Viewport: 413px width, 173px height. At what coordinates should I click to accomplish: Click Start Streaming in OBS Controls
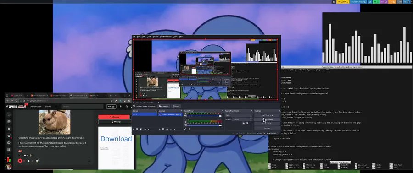click(x=267, y=115)
